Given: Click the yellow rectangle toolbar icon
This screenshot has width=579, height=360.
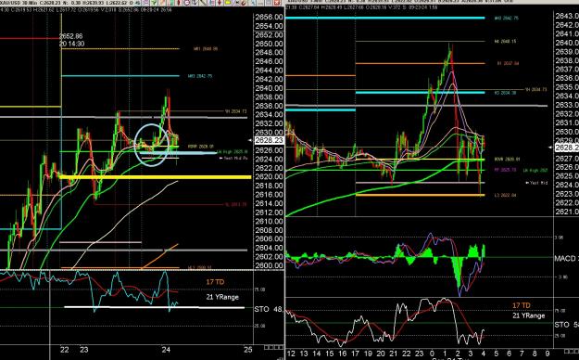Looking at the screenshot, I should click(228, 2).
